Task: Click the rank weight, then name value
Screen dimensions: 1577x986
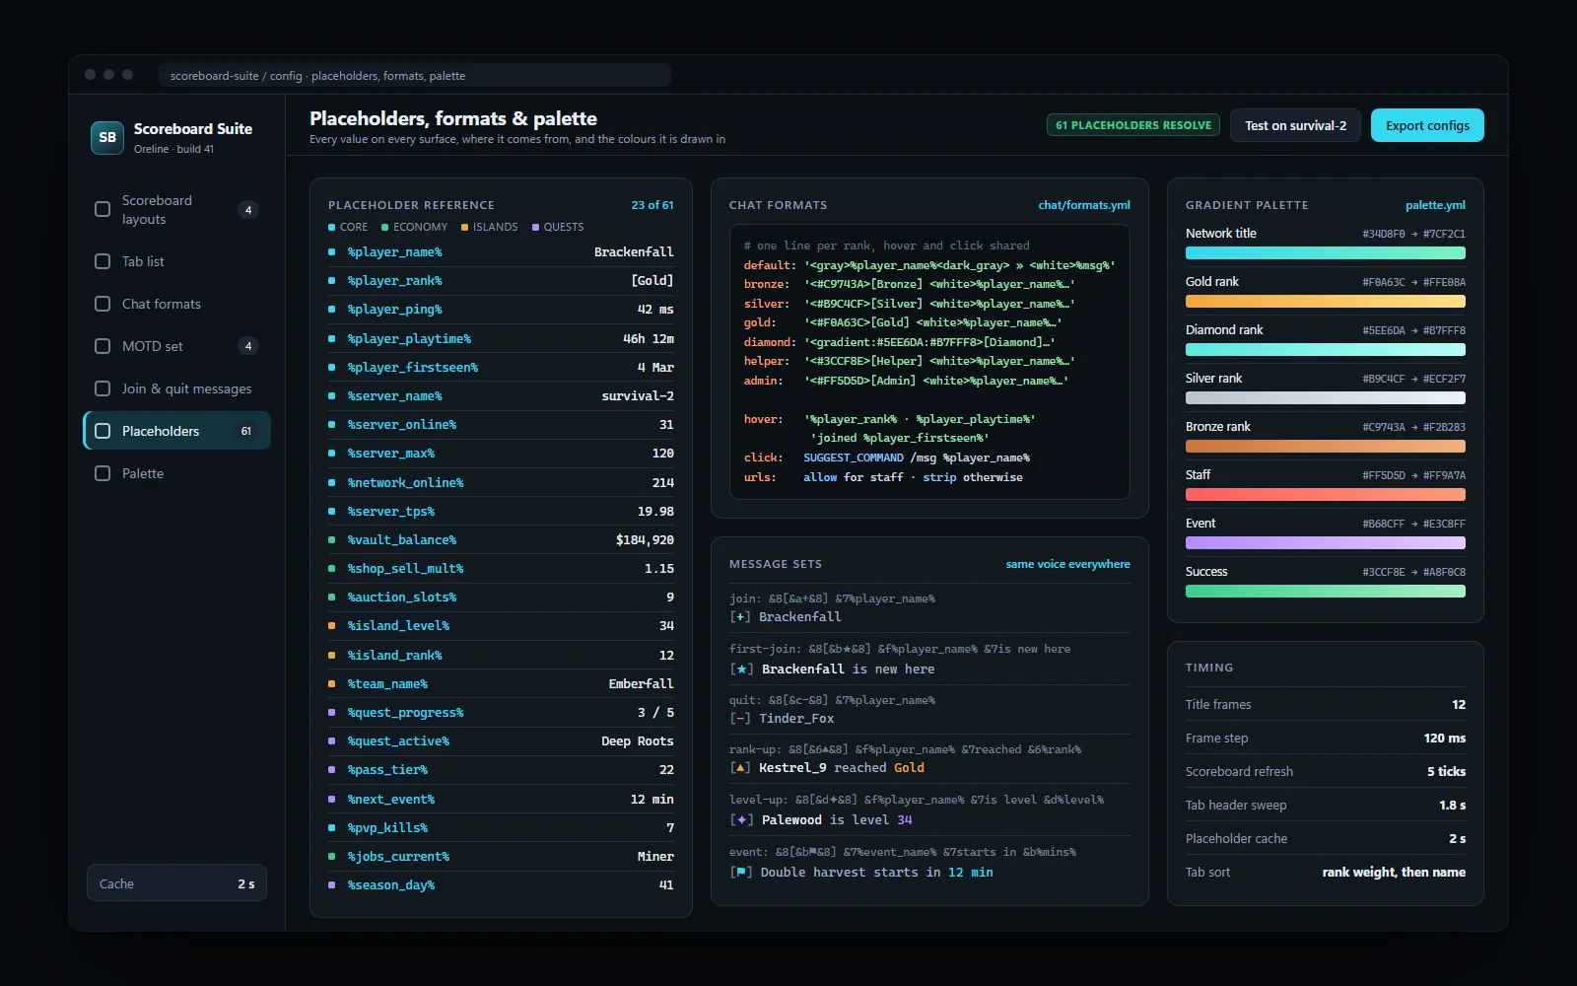Action: [1394, 873]
